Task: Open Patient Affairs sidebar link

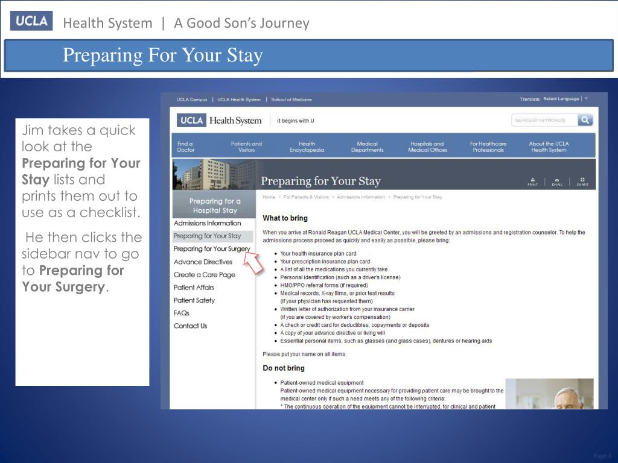Action: tap(194, 288)
